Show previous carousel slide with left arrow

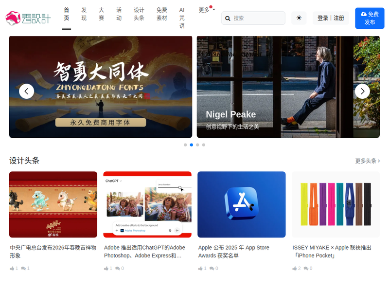(x=26, y=91)
